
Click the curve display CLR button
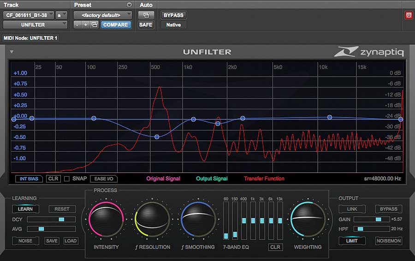coord(53,178)
